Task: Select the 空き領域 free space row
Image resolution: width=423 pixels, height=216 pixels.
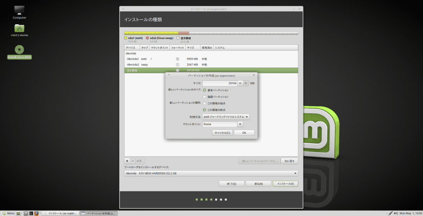Action: (x=211, y=70)
